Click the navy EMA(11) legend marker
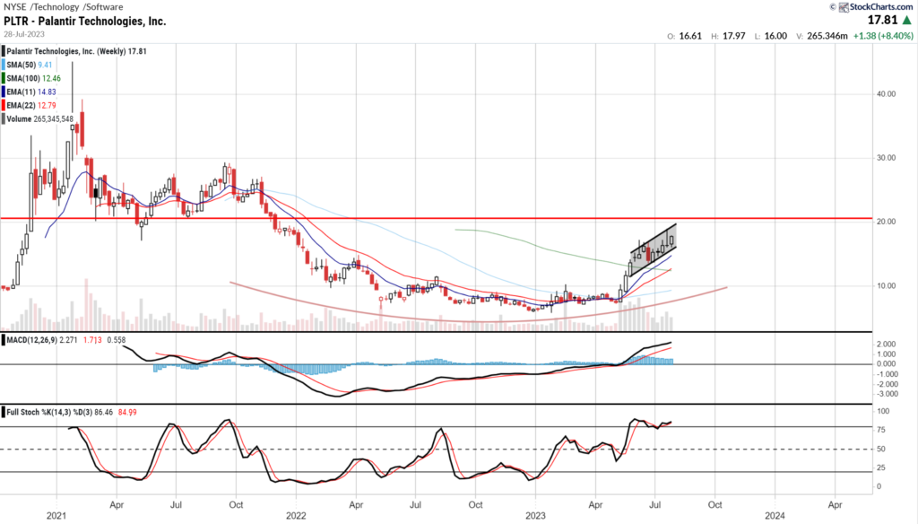The width and height of the screenshot is (918, 524). [5, 92]
